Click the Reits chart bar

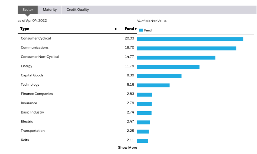tap(143, 141)
